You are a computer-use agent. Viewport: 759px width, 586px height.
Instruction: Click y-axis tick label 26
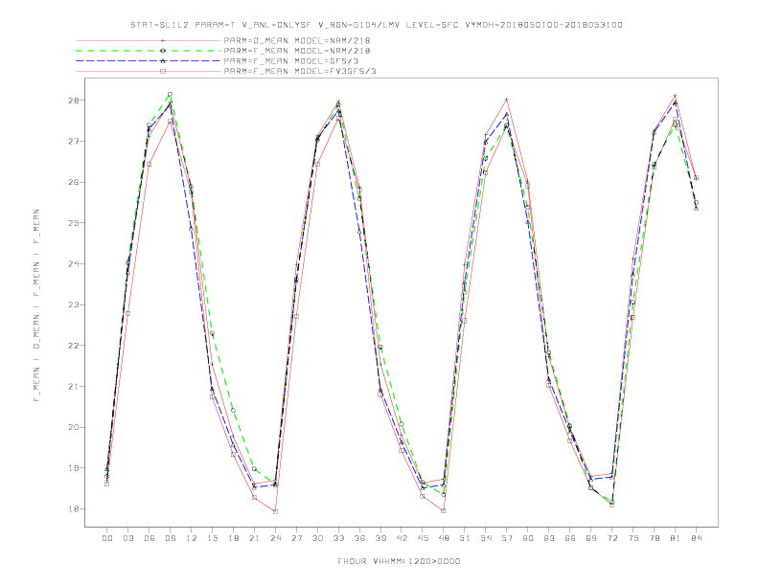pyautogui.click(x=75, y=182)
